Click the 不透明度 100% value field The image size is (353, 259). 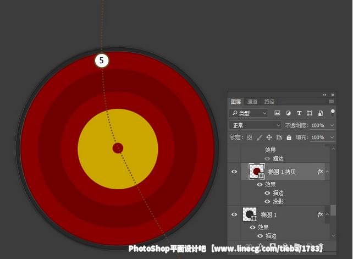pos(318,125)
